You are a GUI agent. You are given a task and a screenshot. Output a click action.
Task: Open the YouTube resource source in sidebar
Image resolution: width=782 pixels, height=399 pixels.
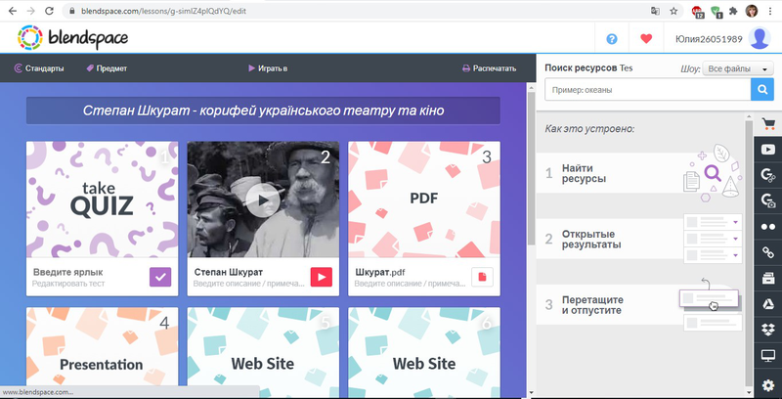(x=768, y=150)
